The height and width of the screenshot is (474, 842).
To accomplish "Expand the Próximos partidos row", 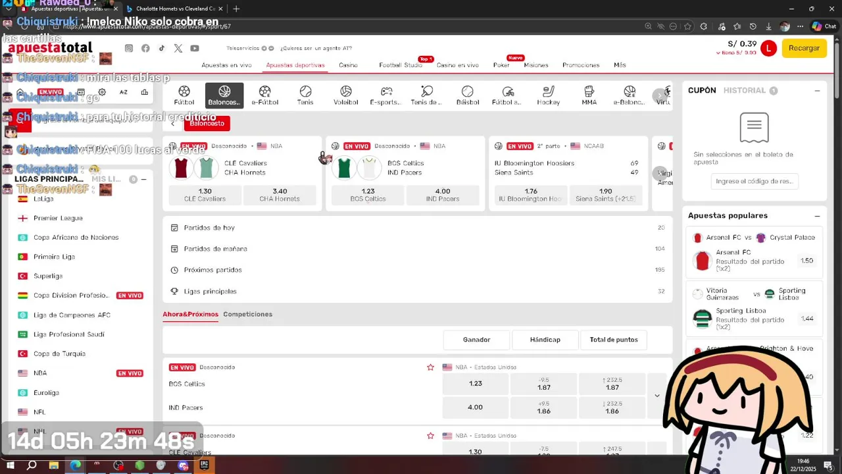I will [x=418, y=270].
